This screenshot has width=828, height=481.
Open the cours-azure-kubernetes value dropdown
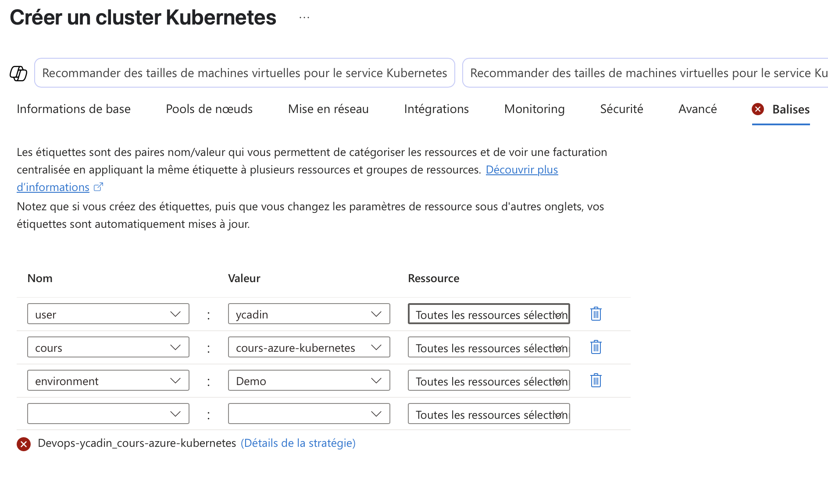[376, 347]
